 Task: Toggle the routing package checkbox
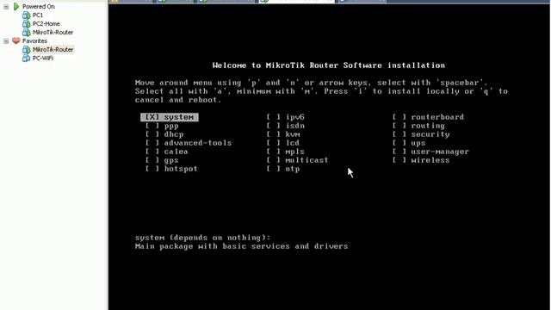click(x=399, y=126)
